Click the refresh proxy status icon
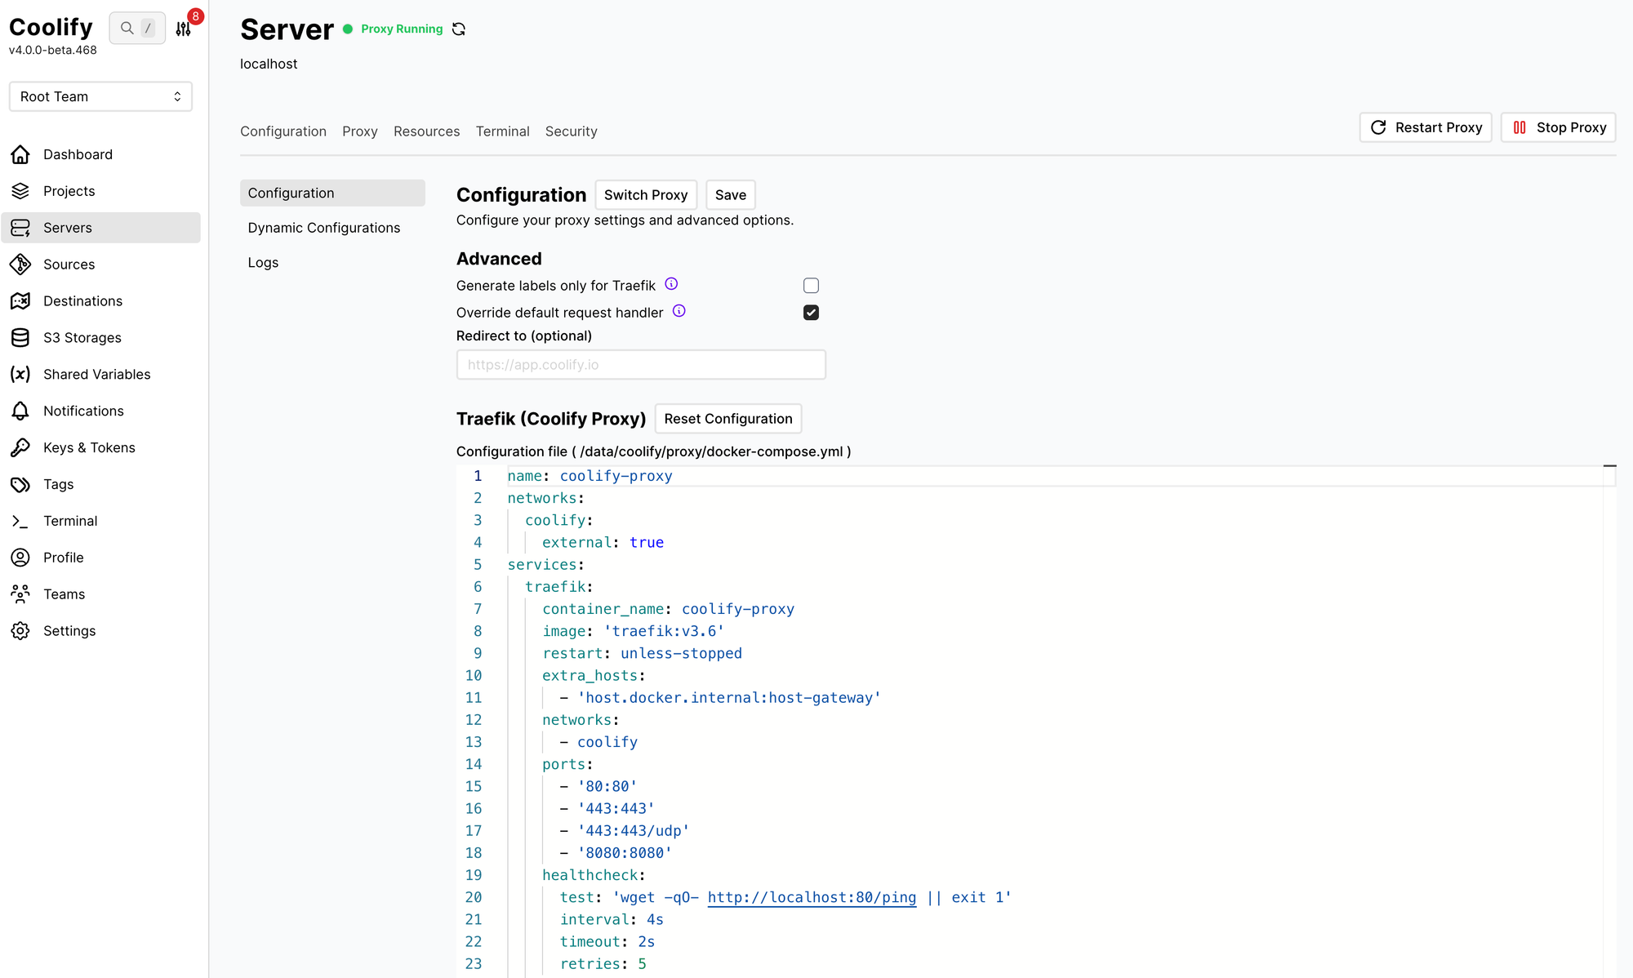 click(x=459, y=29)
